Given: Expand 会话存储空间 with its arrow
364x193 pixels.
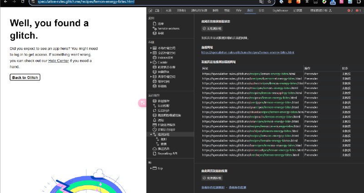Looking at the screenshot, I should point(151,53).
